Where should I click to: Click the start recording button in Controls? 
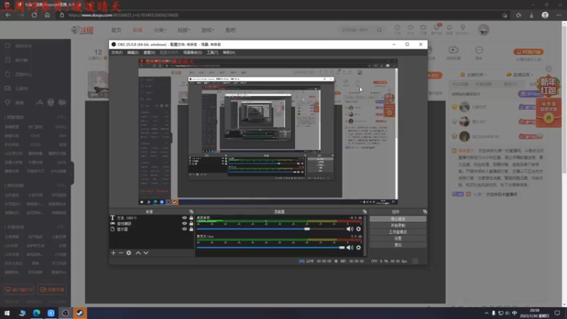pos(398,225)
